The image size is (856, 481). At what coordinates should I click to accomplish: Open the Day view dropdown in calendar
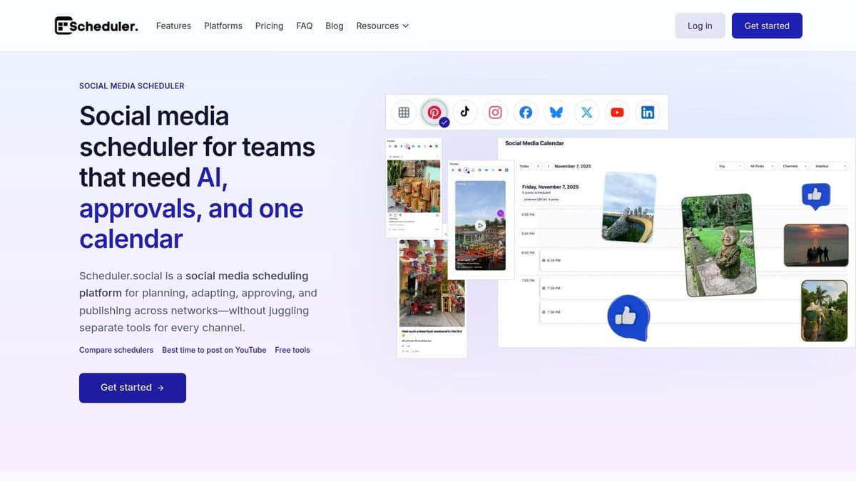tap(730, 166)
